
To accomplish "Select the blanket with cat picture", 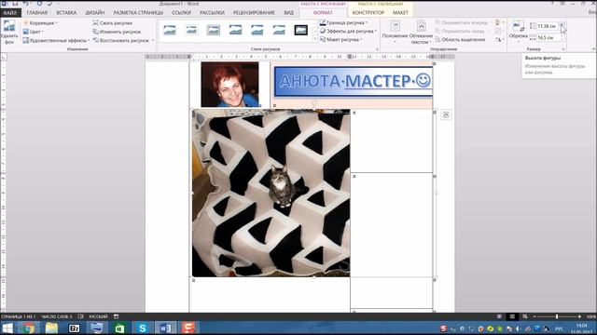I will point(271,193).
